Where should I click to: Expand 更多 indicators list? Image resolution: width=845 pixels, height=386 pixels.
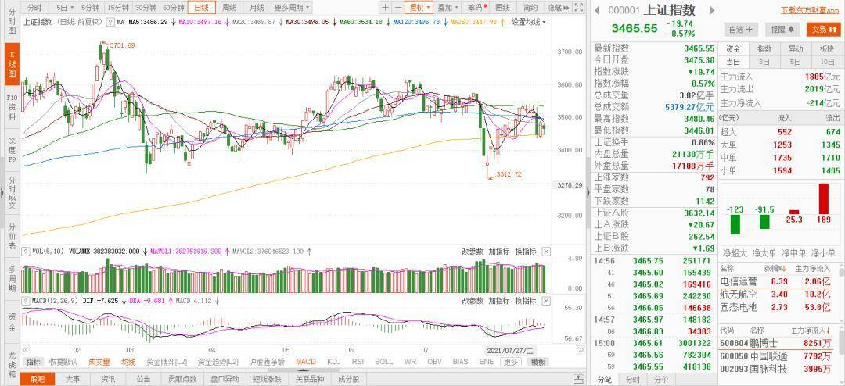click(x=511, y=362)
